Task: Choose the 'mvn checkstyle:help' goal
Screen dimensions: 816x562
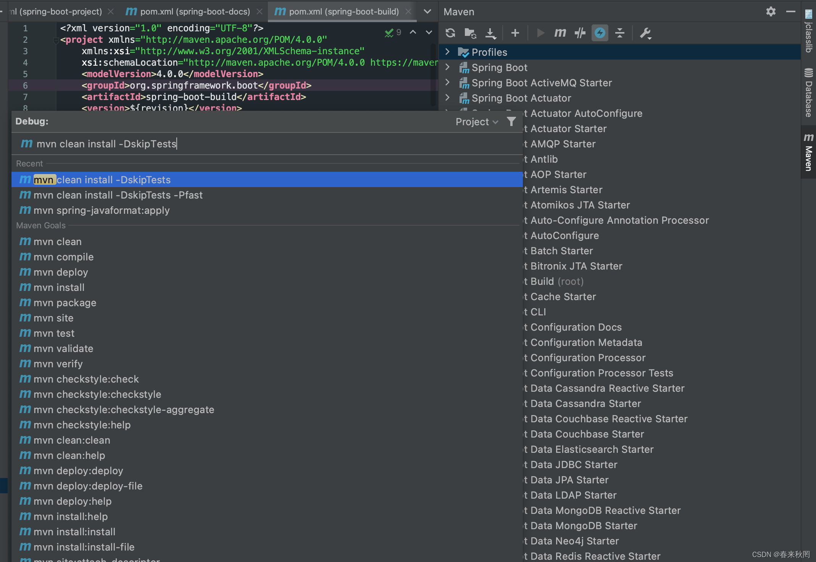Action: pos(267,425)
